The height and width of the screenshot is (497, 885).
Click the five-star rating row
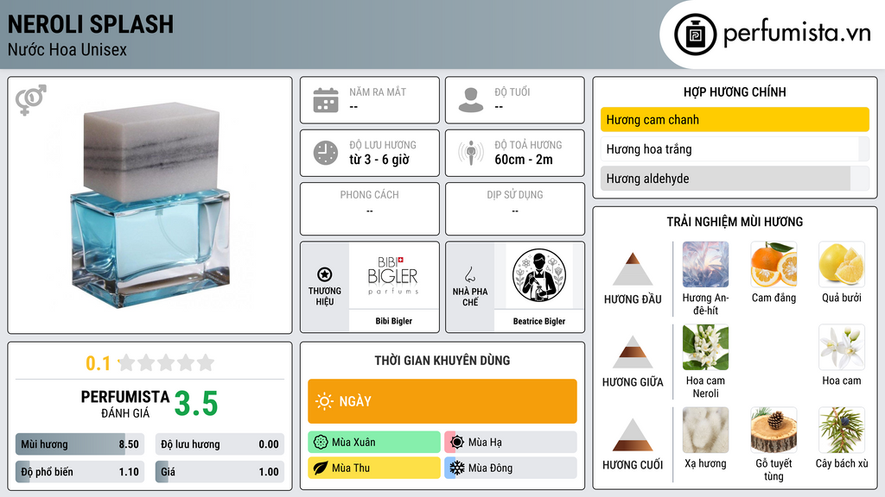pos(166,362)
